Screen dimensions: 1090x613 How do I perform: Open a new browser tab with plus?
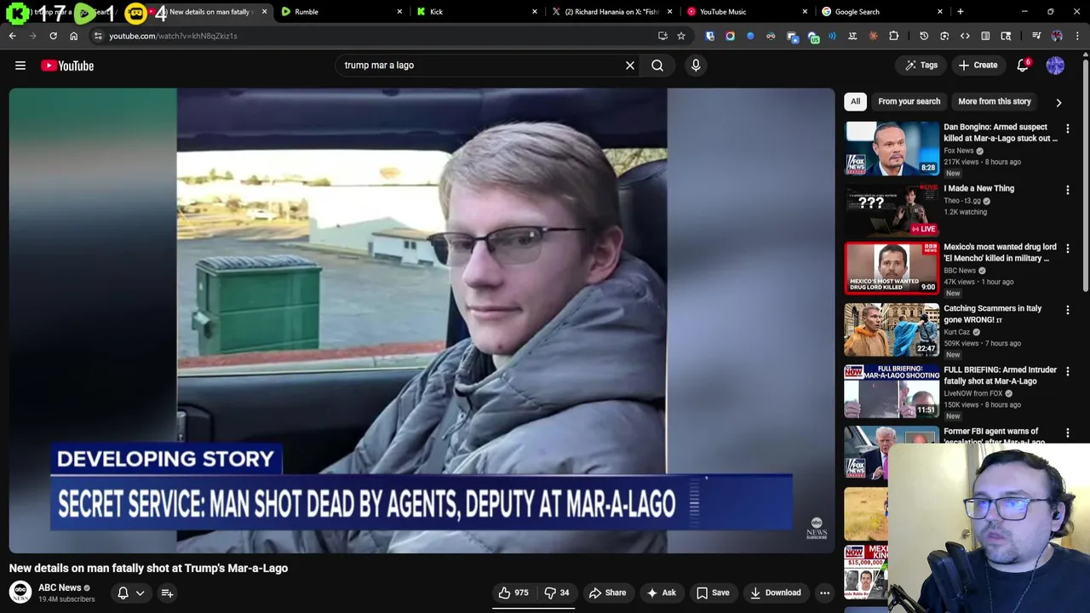[961, 12]
